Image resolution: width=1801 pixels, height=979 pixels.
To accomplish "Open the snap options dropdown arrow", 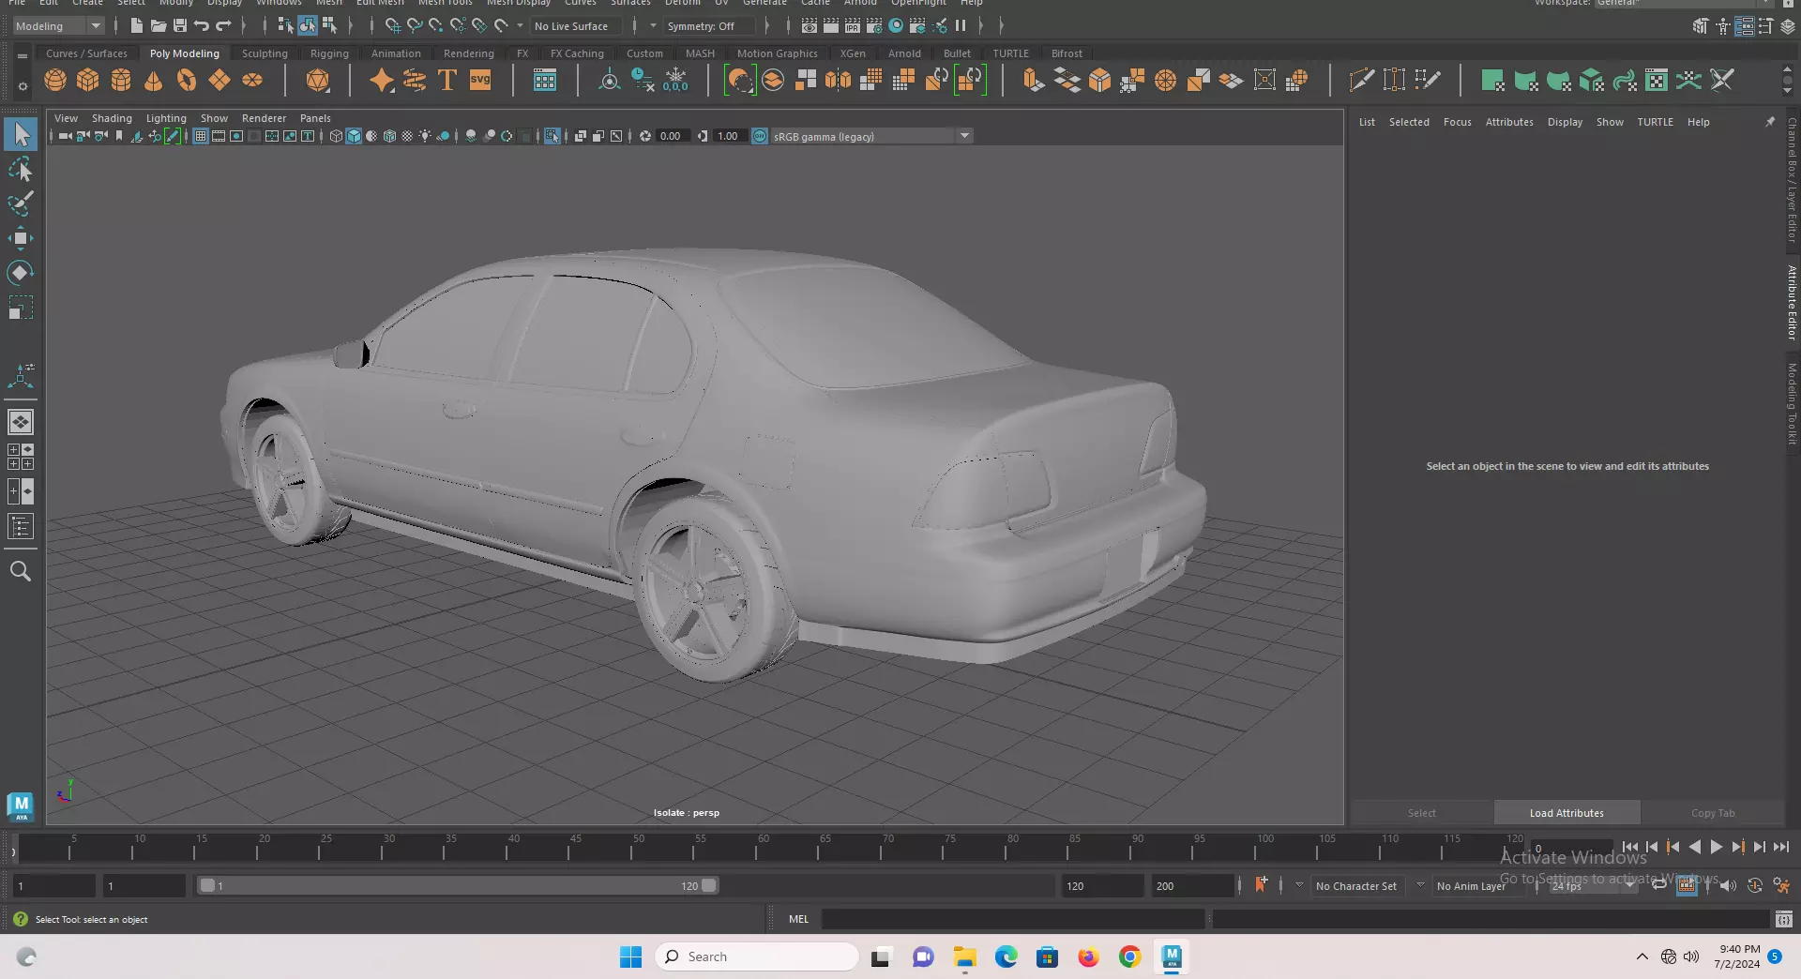I will 521,25.
